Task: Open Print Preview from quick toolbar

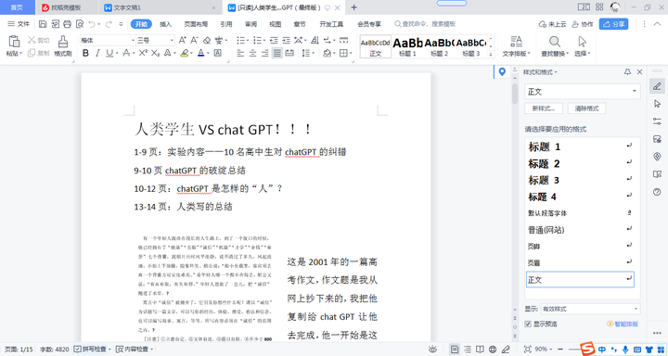Action: pos(80,24)
